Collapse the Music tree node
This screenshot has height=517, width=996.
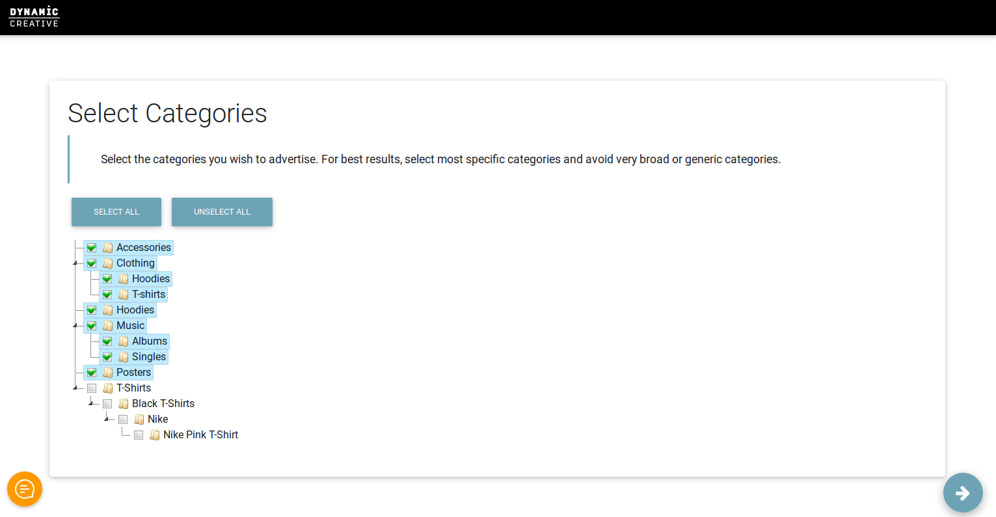[x=75, y=326]
